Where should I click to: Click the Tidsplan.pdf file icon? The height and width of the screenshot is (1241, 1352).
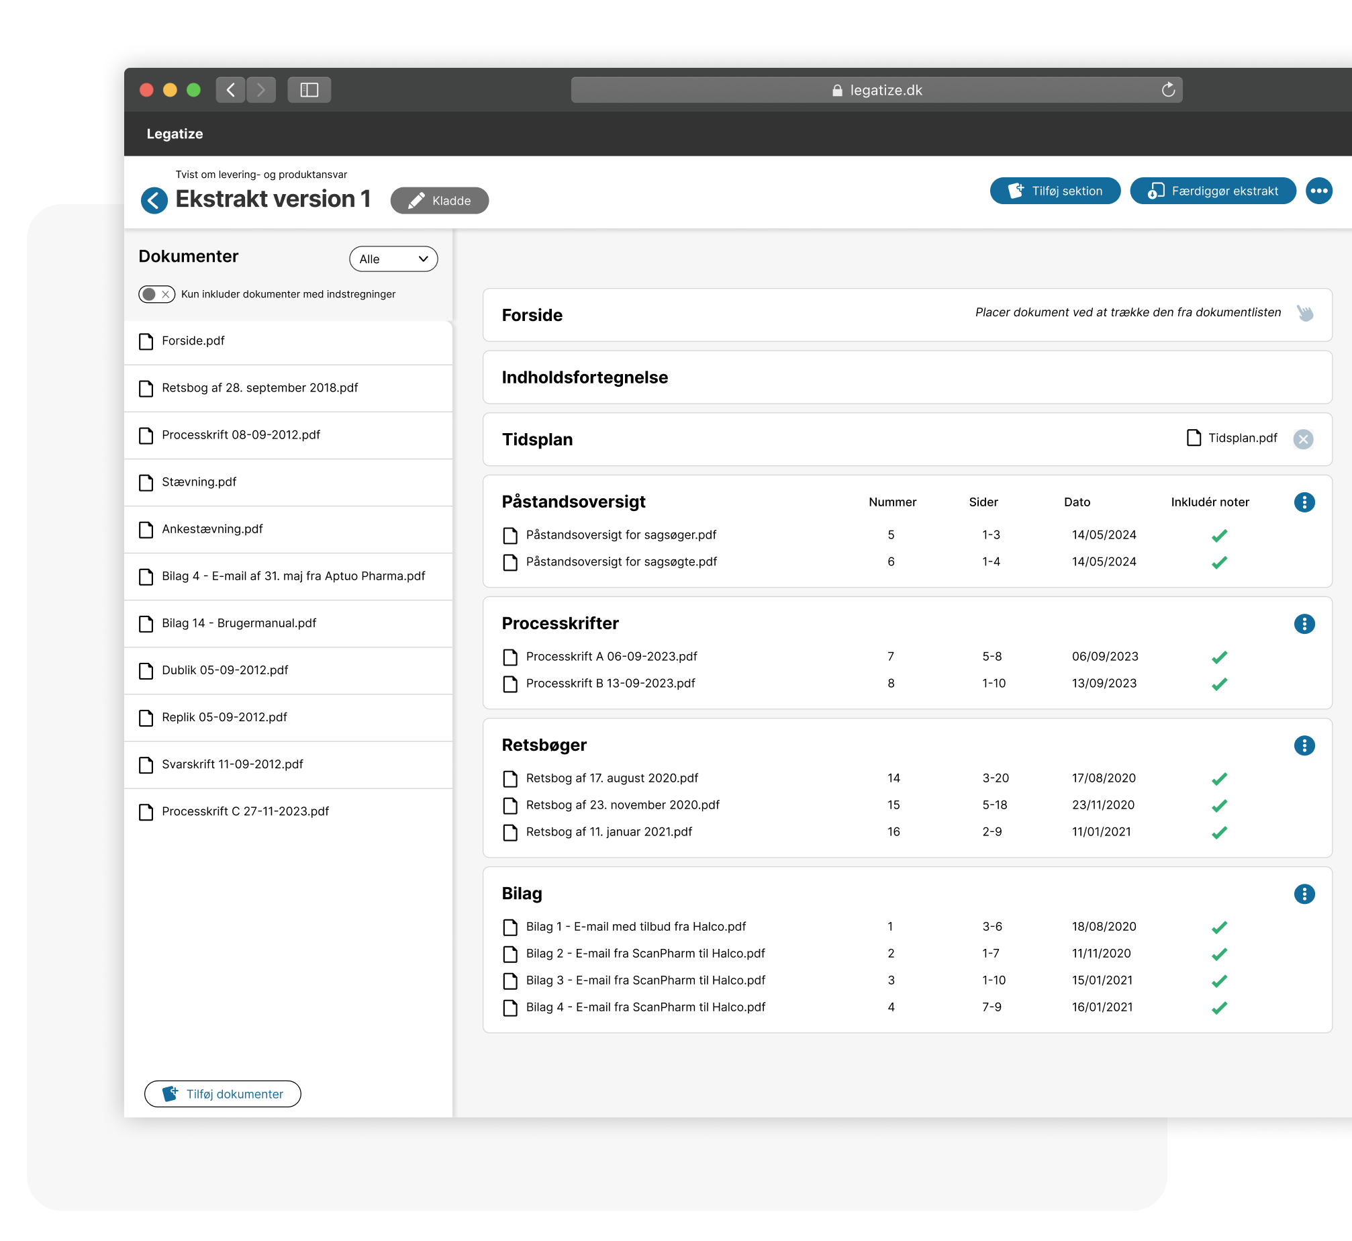click(1194, 438)
